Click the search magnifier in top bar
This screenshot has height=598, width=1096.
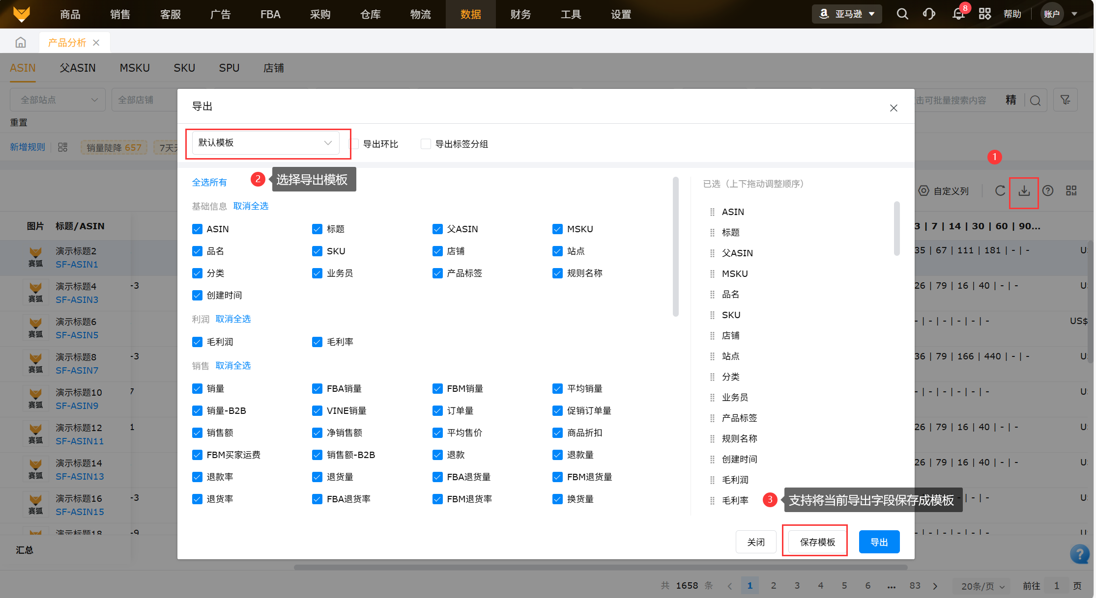pyautogui.click(x=902, y=14)
